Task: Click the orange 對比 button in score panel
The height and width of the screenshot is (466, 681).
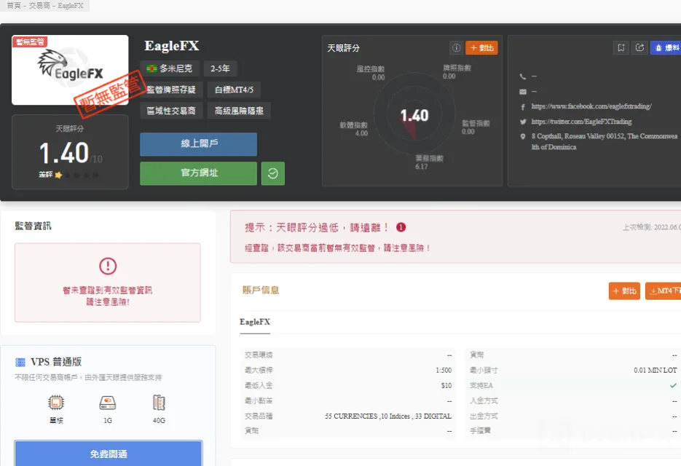Action: point(481,48)
